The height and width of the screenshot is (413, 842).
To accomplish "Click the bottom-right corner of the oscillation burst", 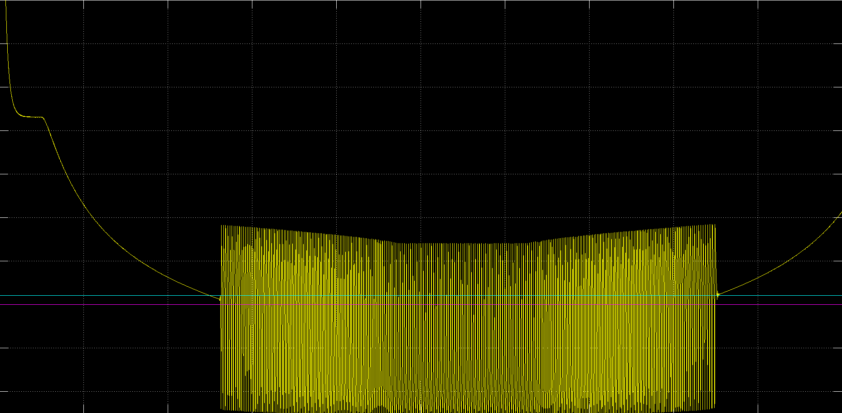I will click(715, 408).
